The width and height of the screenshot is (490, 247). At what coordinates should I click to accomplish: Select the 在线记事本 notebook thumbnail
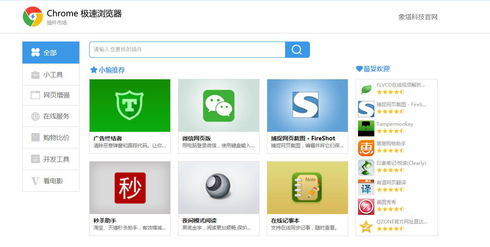308,188
